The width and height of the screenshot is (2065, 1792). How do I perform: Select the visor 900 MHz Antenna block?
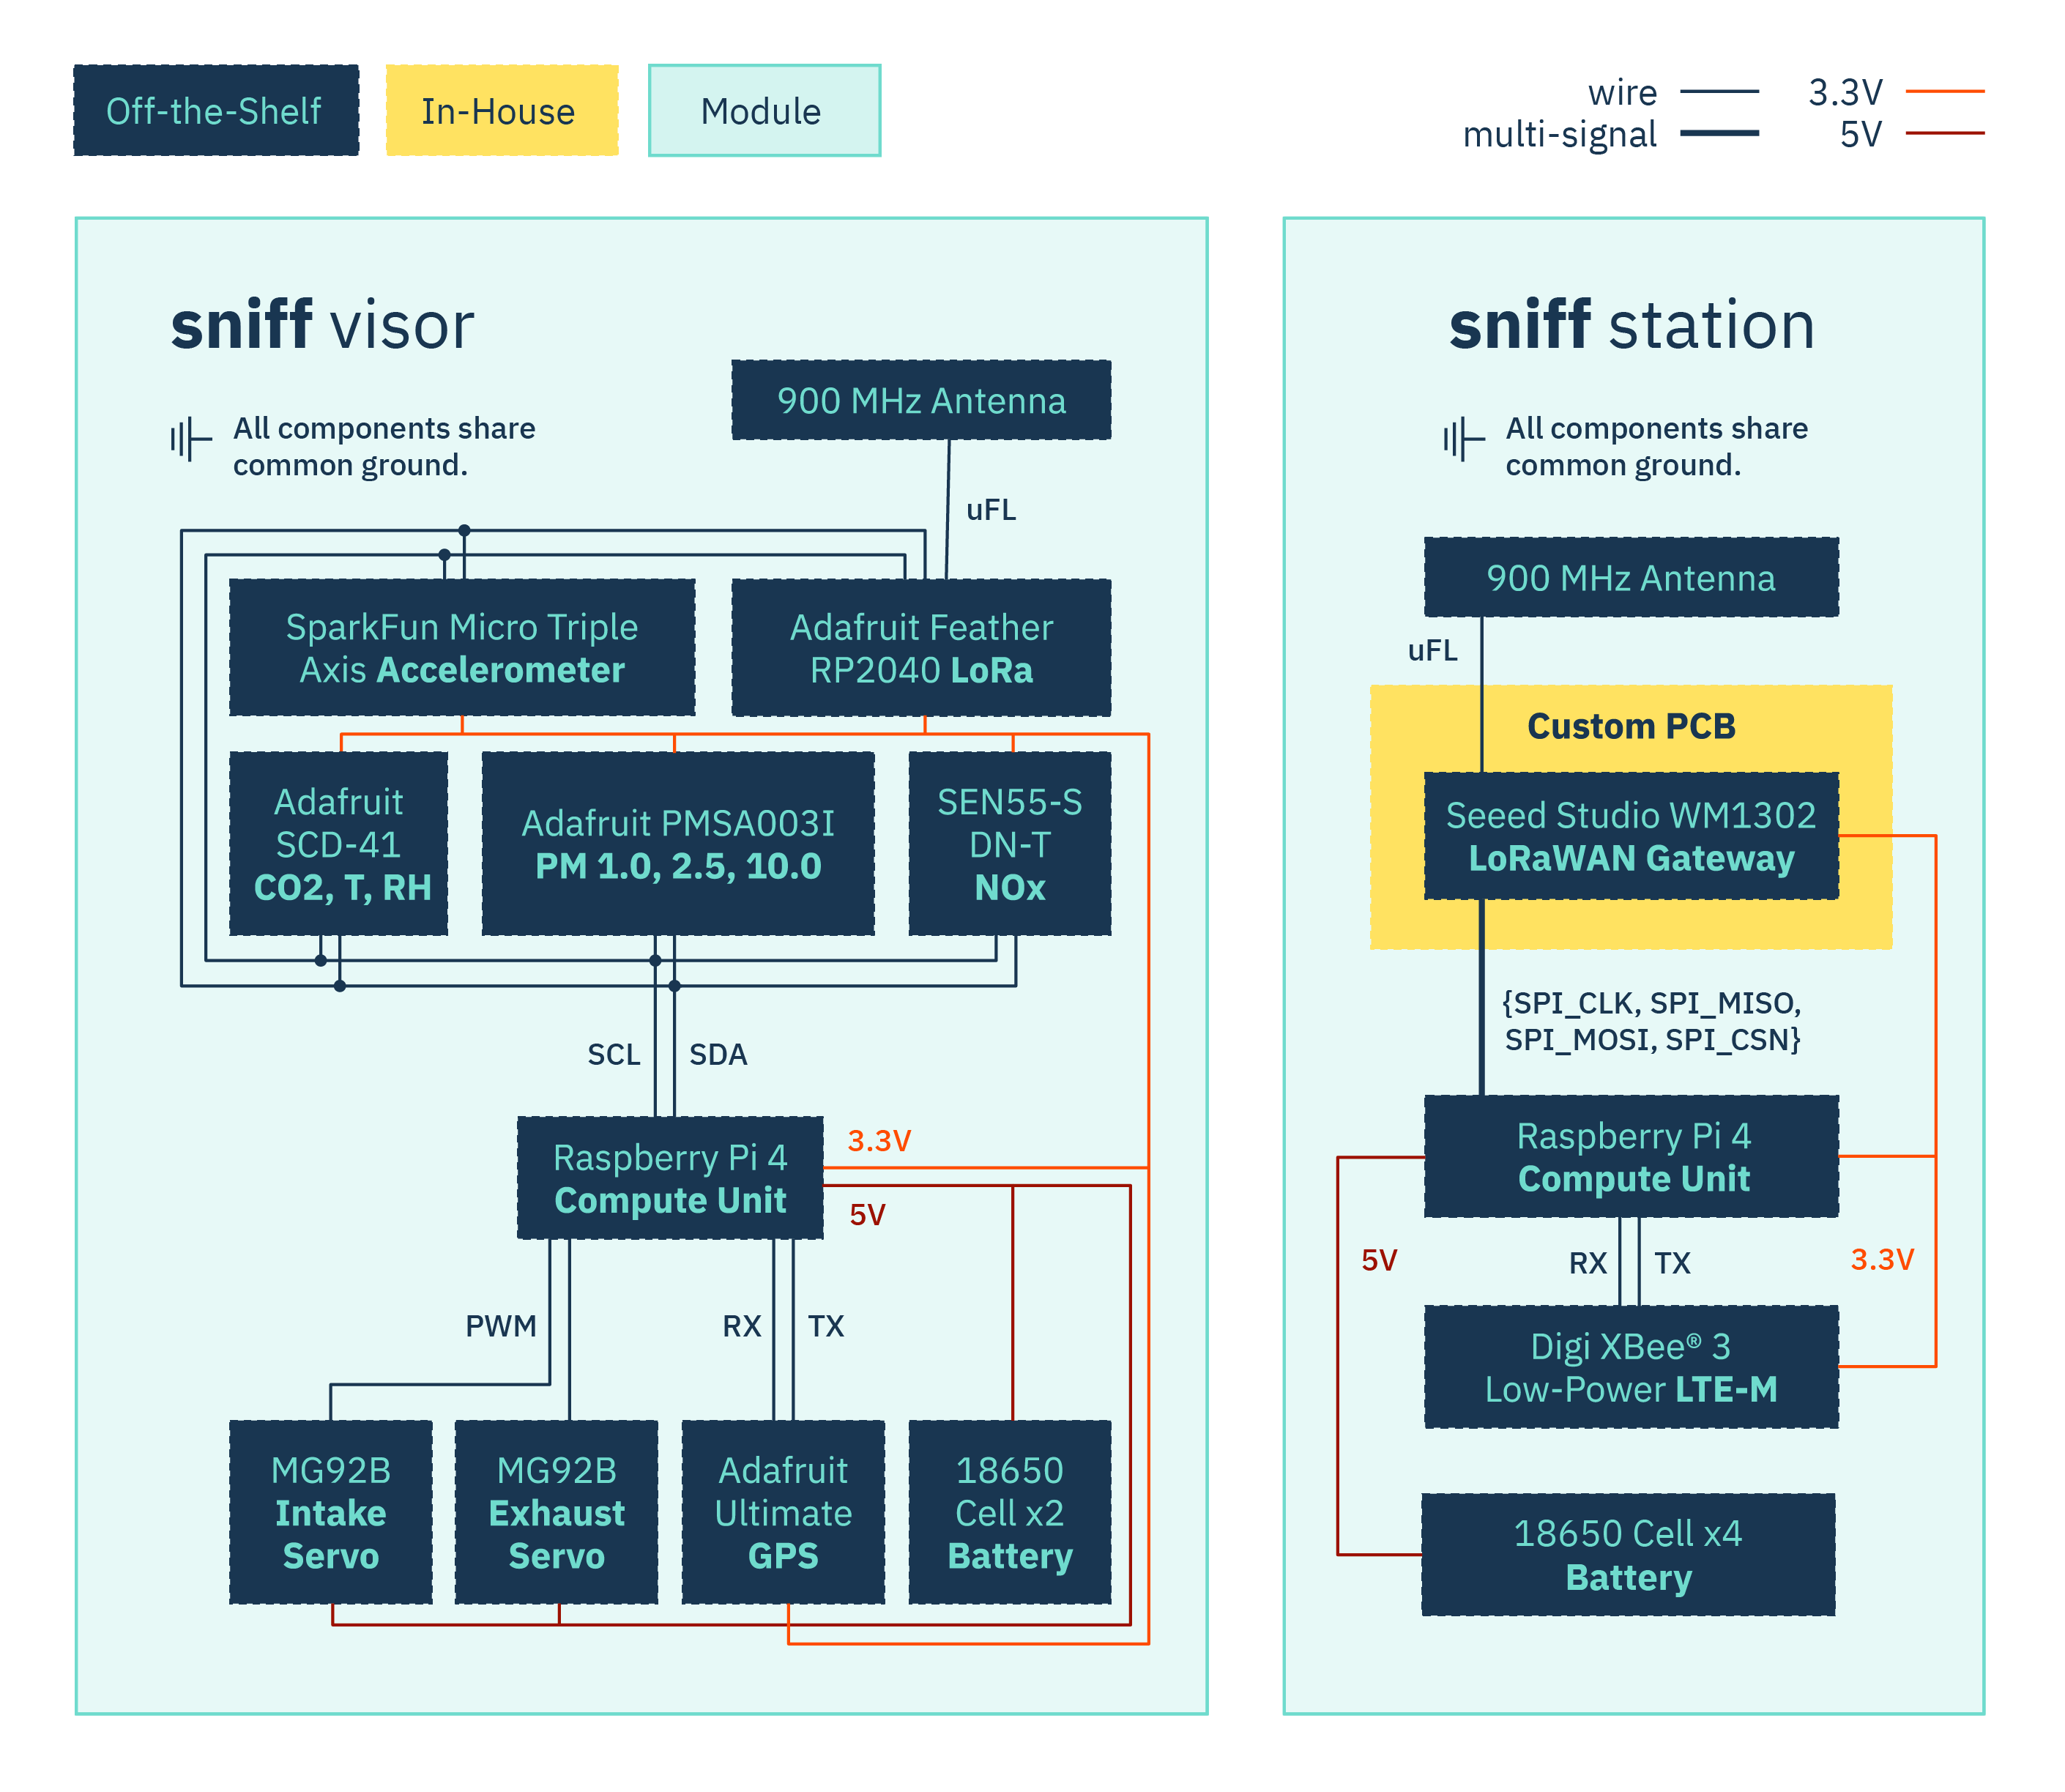click(921, 400)
